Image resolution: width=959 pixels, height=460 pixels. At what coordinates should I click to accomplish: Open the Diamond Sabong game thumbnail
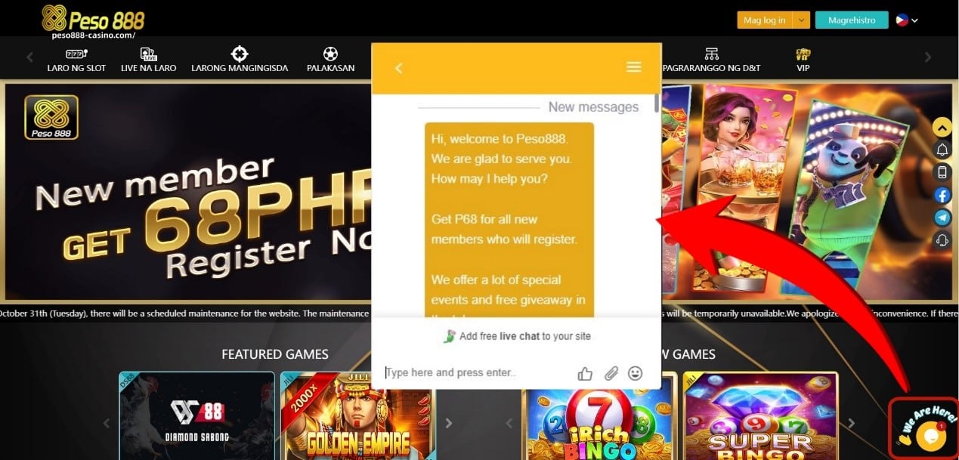click(196, 416)
